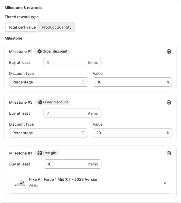Click the White variant label under the gift
This screenshot has width=181, height=203.
(33, 186)
